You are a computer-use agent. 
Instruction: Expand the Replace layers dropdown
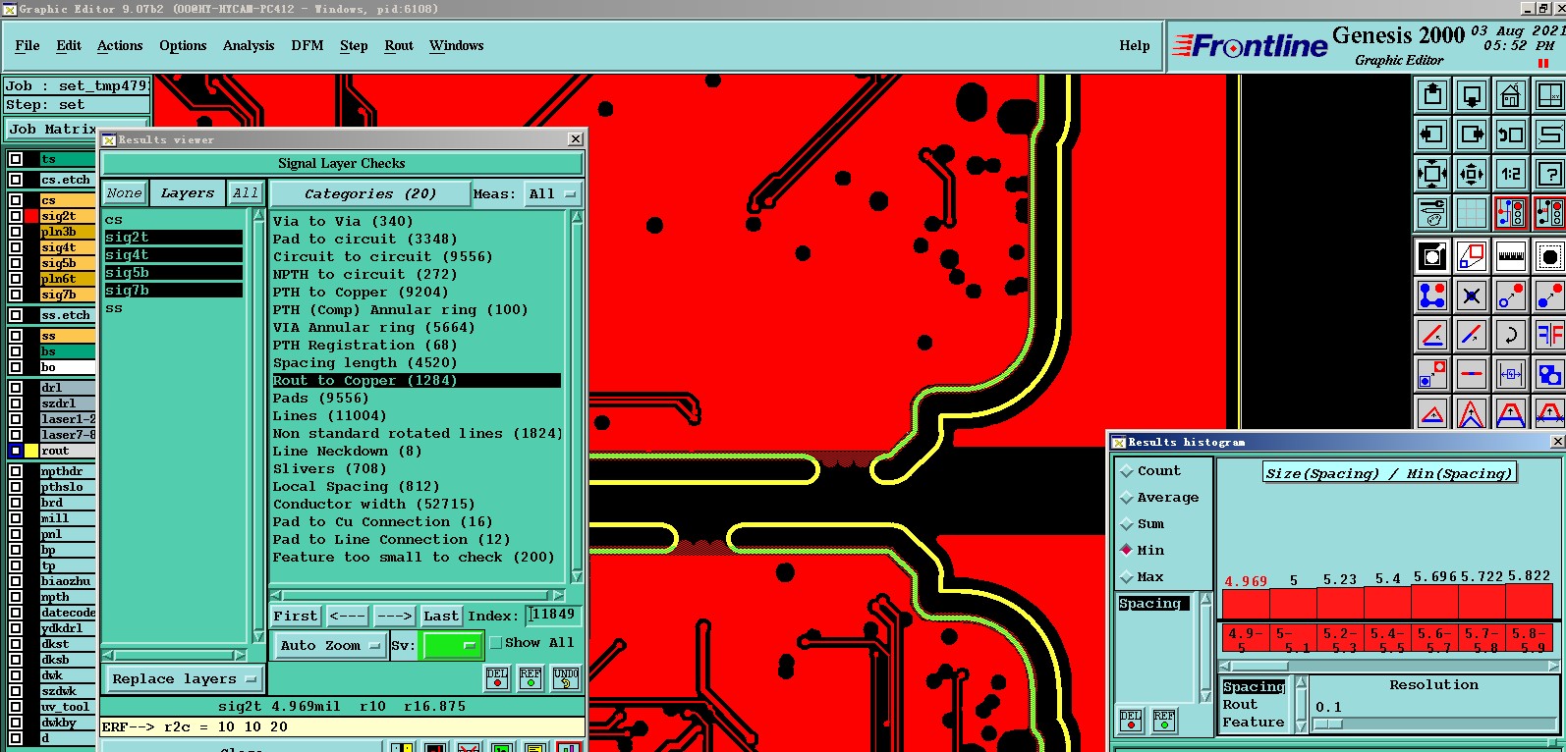[x=183, y=678]
